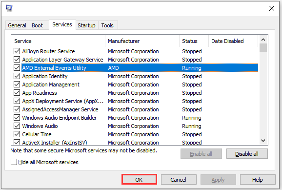Select the App Readiness service name

(40, 93)
